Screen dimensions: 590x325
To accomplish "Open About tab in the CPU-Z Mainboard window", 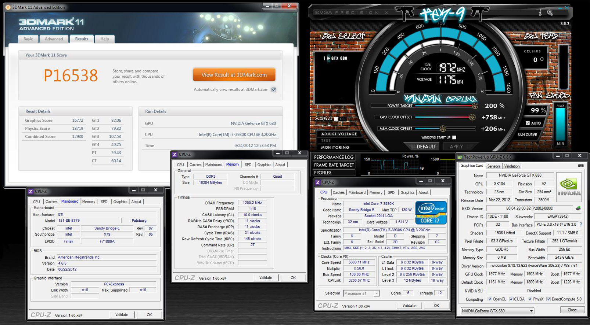I will tap(136, 202).
